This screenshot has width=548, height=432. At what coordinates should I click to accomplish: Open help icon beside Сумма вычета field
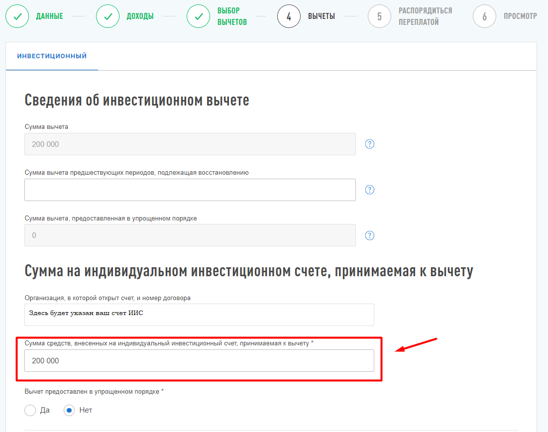point(369,144)
